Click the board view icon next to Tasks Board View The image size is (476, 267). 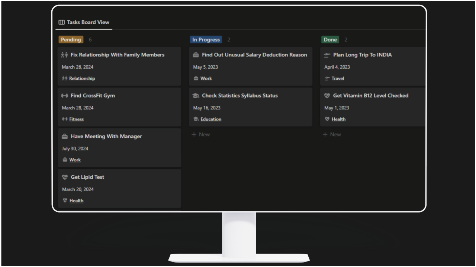(61, 22)
